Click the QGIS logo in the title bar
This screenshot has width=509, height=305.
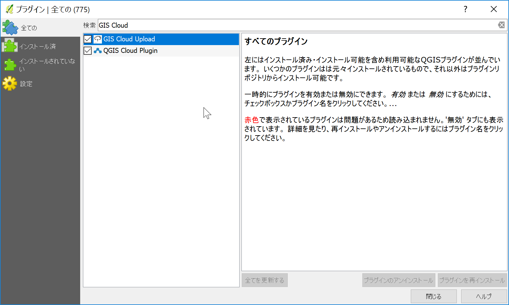pos(9,9)
